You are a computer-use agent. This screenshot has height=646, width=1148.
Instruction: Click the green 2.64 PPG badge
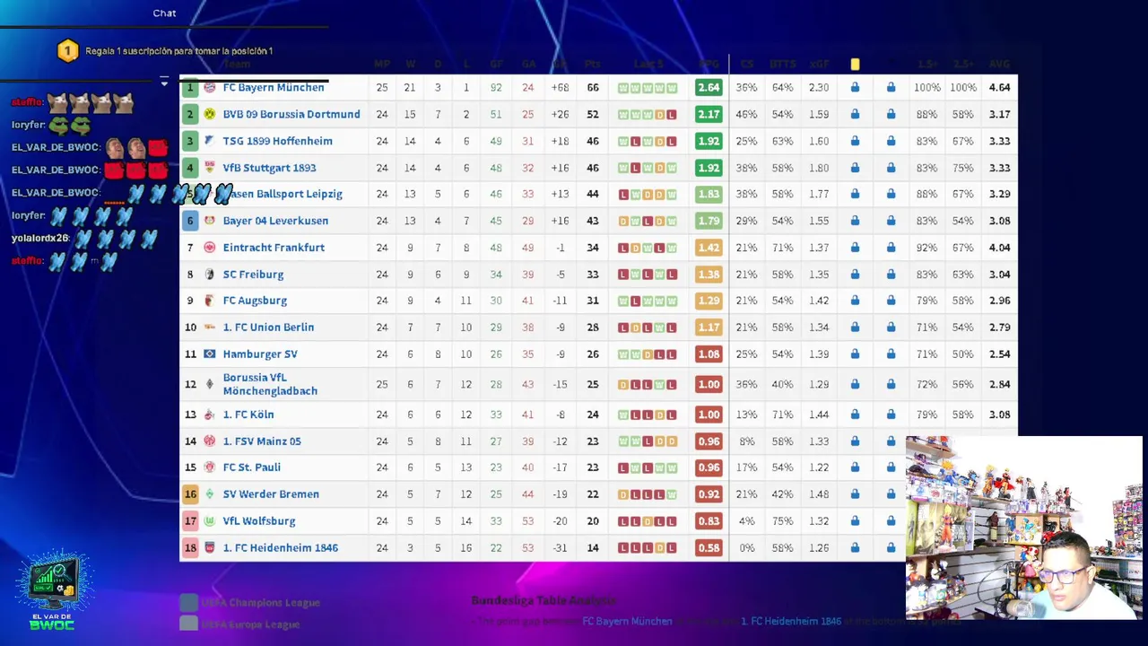[709, 88]
